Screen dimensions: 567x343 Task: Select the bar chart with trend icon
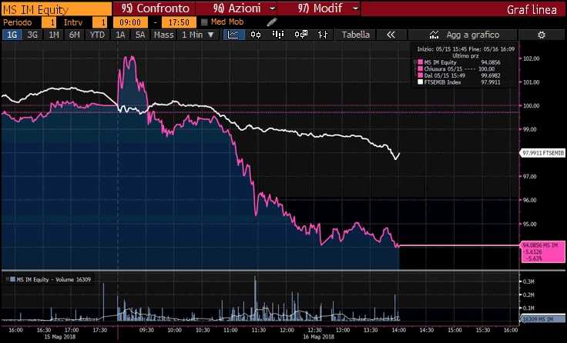coord(277,35)
